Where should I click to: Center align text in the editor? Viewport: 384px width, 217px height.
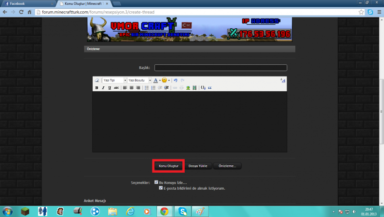coord(132,88)
